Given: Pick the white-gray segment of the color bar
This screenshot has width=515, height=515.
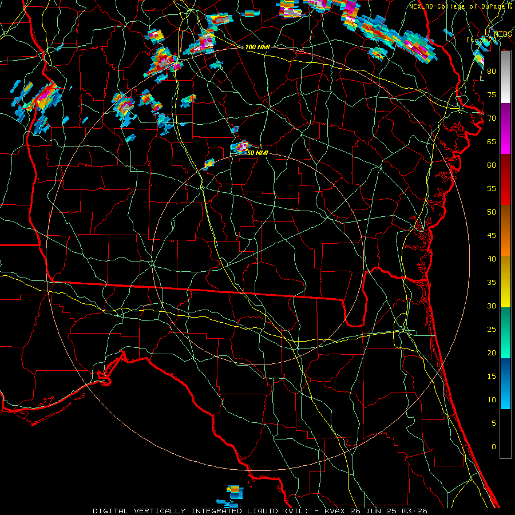Looking at the screenshot, I should (x=505, y=77).
